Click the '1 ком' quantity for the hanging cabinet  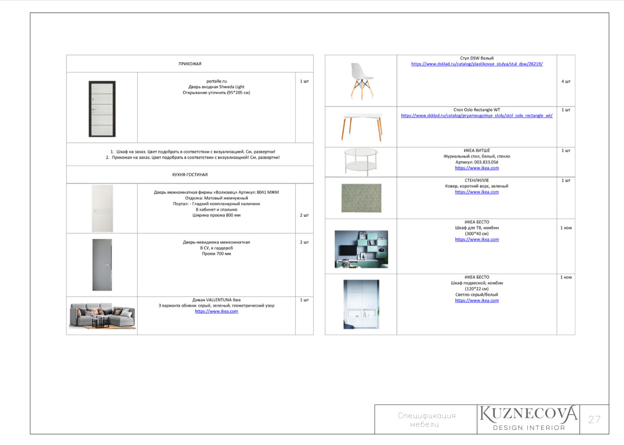566,277
